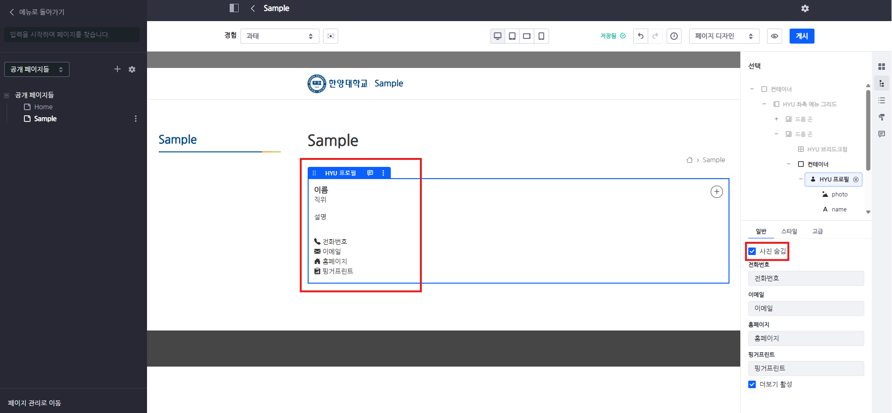Click the undo arrow in toolbar
Viewport: 892px width, 413px height.
point(641,36)
